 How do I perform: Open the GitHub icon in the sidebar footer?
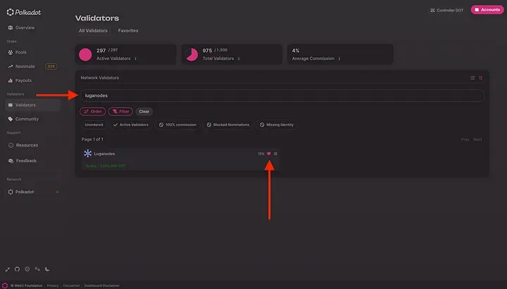pos(17,269)
